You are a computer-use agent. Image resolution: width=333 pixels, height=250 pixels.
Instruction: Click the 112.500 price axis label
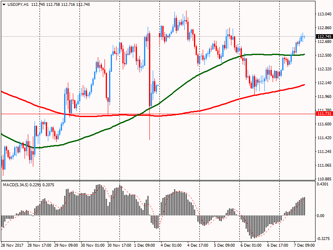pos(323,55)
